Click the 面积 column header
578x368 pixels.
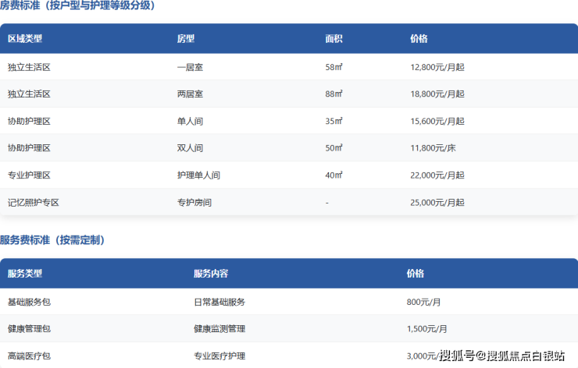[x=334, y=39]
